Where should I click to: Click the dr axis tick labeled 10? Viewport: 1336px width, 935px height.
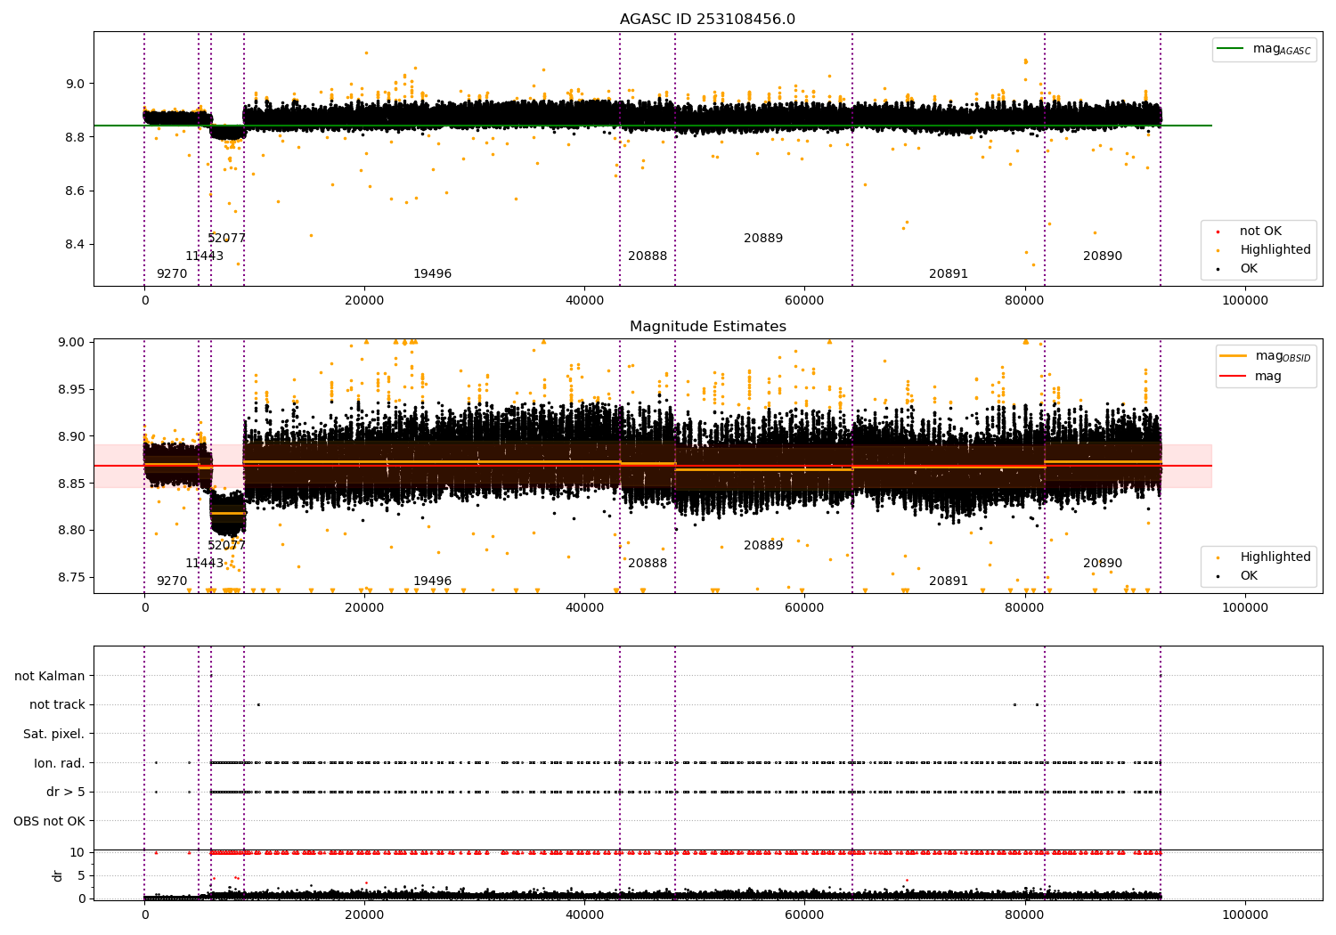77,852
